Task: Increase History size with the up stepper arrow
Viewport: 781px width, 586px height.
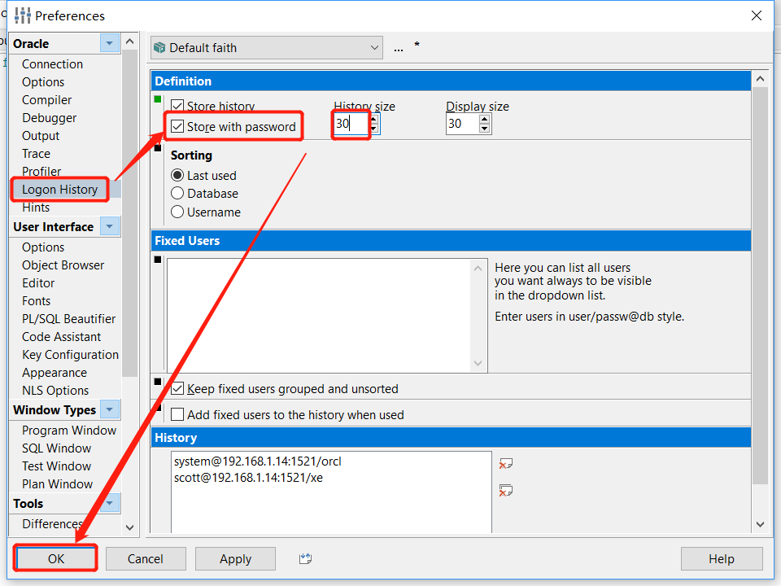Action: click(x=373, y=119)
